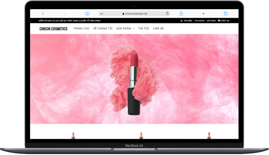Open the bookmarks book icon
This screenshot has width=269, height=155.
pyautogui.click(x=87, y=13)
